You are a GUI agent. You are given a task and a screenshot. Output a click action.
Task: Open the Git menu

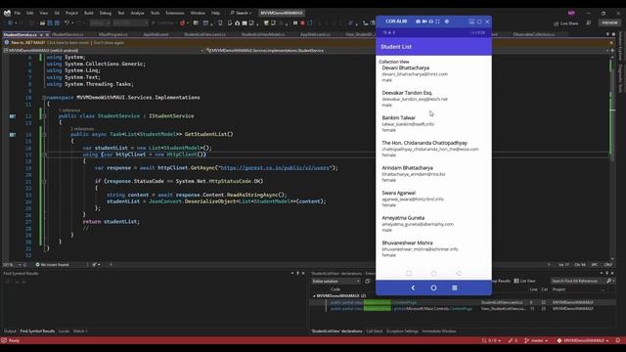57,13
